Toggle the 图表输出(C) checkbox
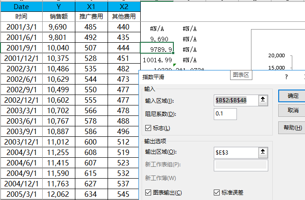 click(148, 193)
